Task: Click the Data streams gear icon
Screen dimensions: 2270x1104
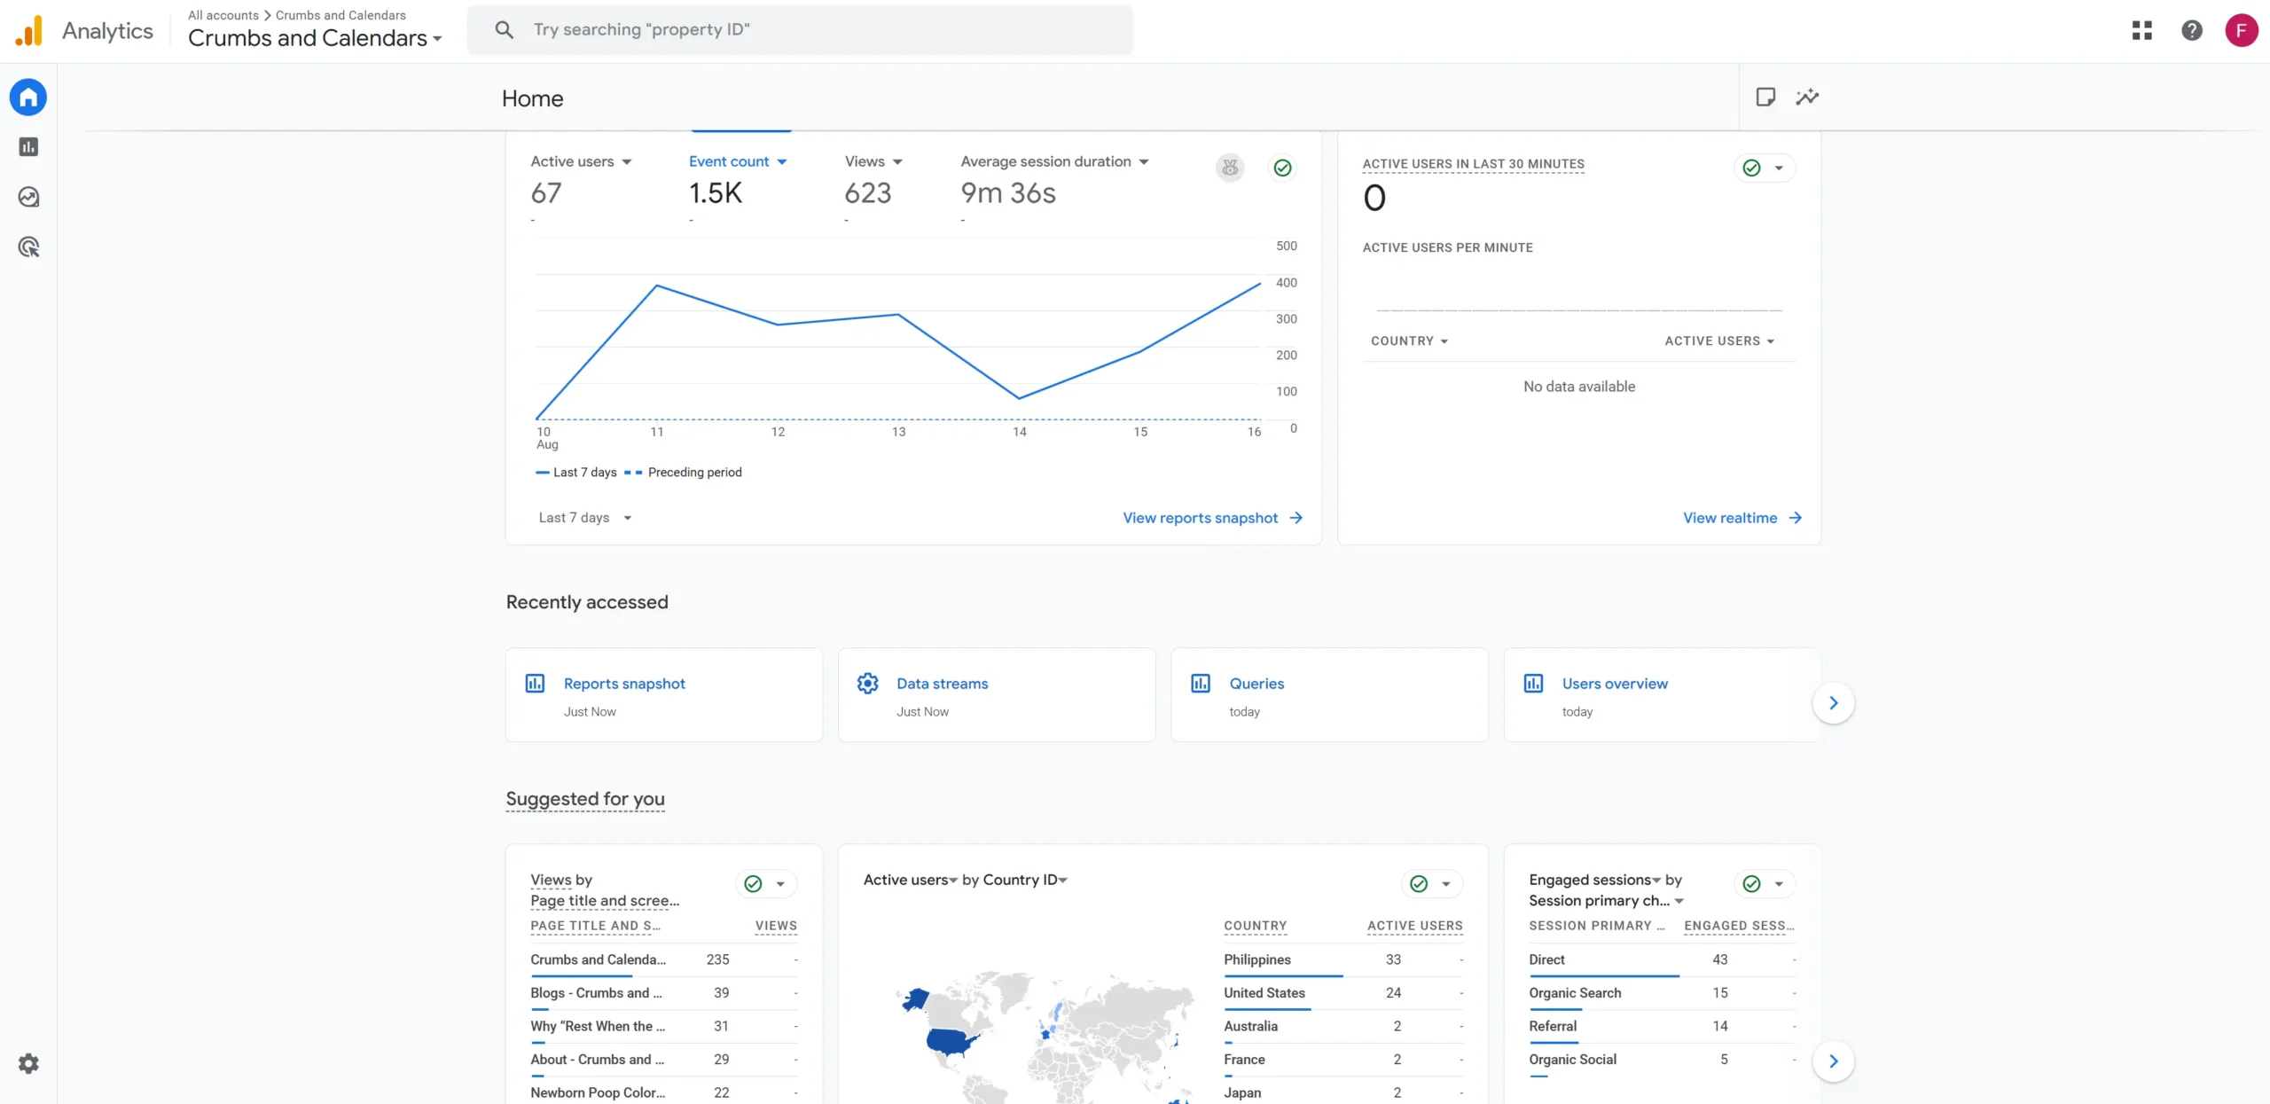Action: click(867, 683)
